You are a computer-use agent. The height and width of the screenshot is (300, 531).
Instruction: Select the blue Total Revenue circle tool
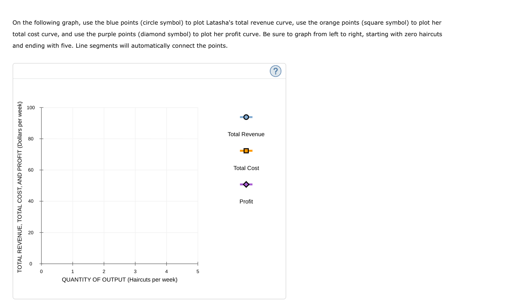[x=246, y=117]
